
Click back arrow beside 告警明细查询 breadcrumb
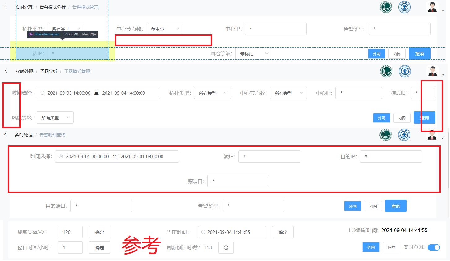click(6, 134)
